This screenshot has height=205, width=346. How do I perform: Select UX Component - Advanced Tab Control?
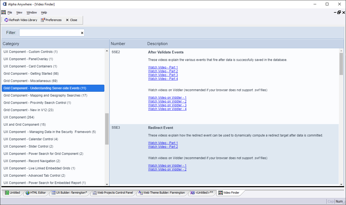(x=53, y=176)
